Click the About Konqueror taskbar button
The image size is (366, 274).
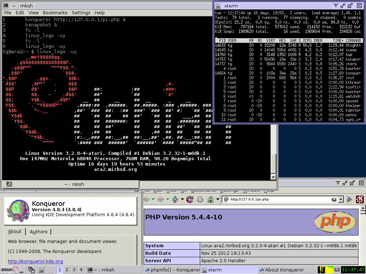pyautogui.click(x=286, y=270)
